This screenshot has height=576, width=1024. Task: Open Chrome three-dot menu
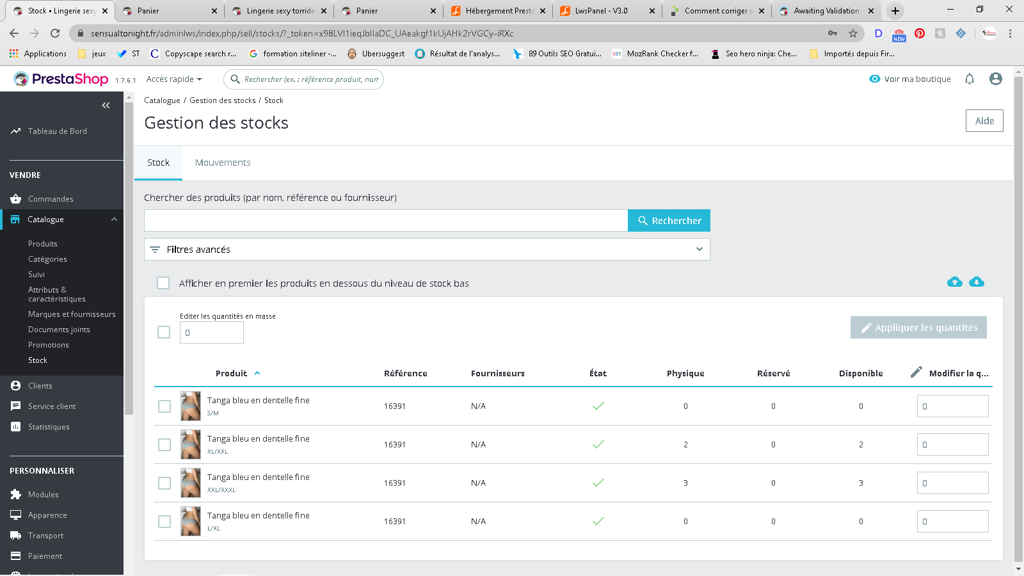click(1010, 33)
